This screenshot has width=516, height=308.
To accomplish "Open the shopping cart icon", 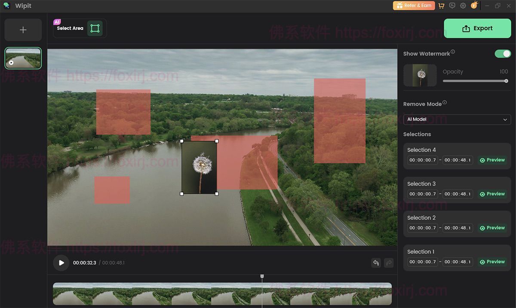I will point(441,5).
